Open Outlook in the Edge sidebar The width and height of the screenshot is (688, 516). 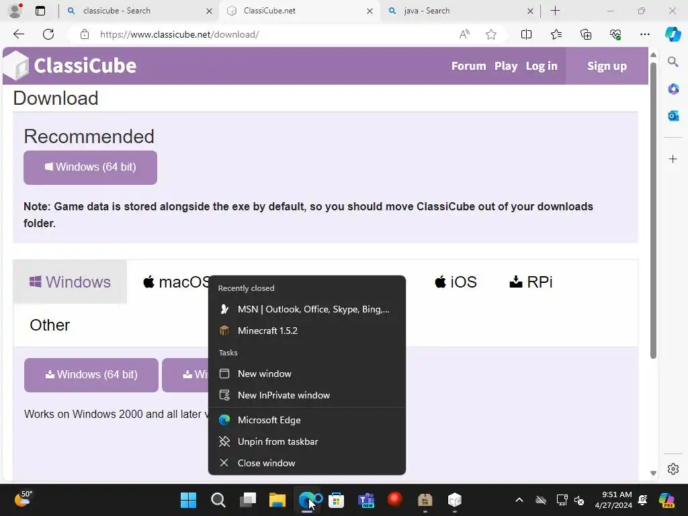(x=673, y=116)
